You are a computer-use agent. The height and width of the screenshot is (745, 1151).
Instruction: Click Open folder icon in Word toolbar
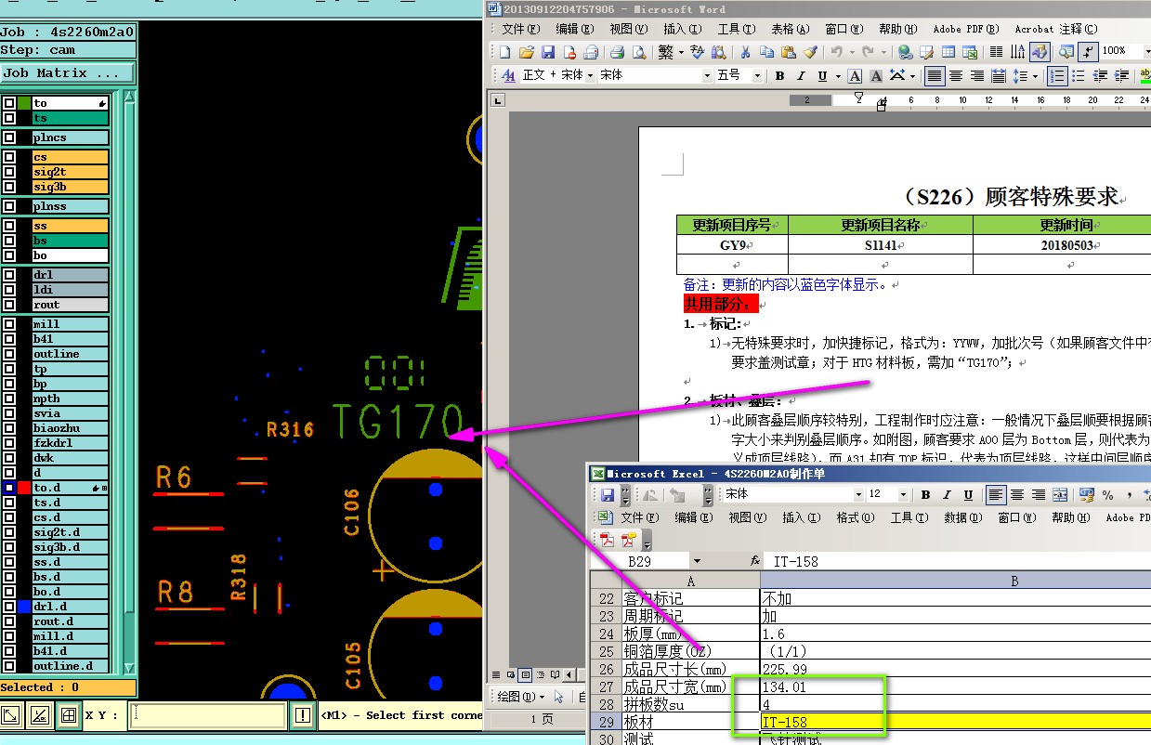527,52
